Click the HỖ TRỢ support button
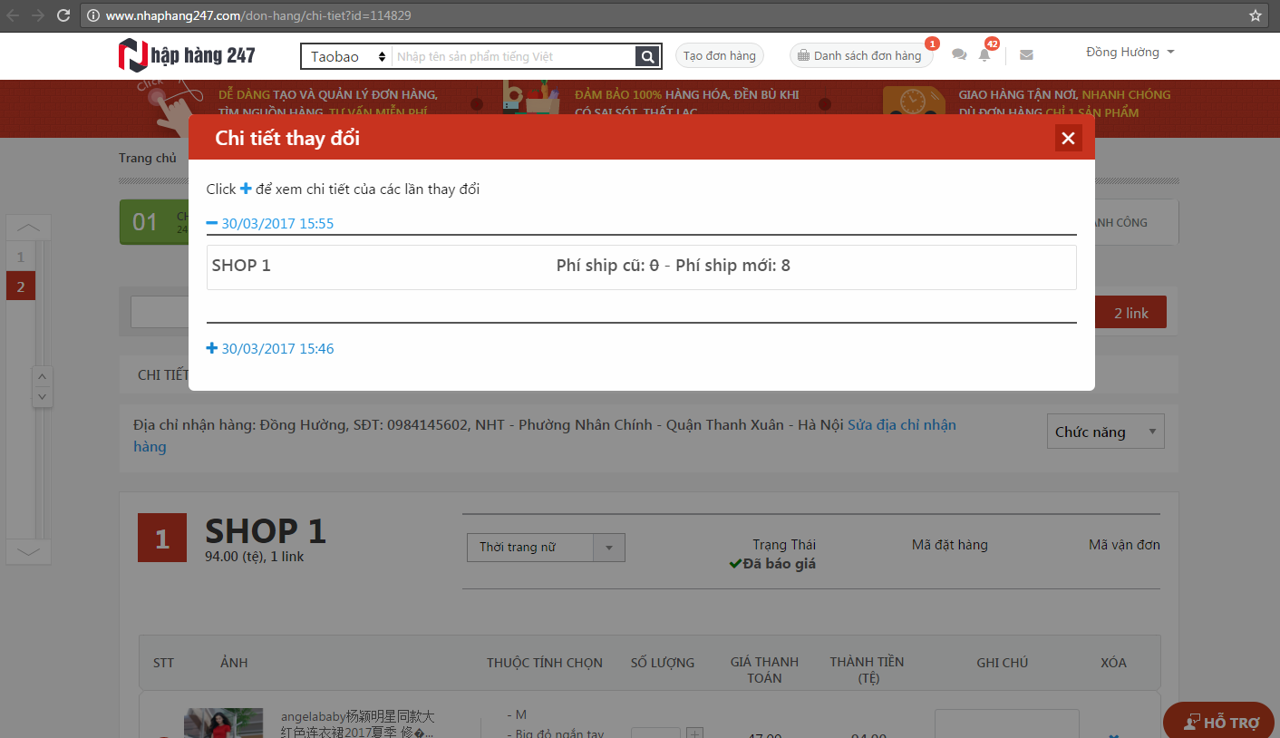 point(1221,722)
